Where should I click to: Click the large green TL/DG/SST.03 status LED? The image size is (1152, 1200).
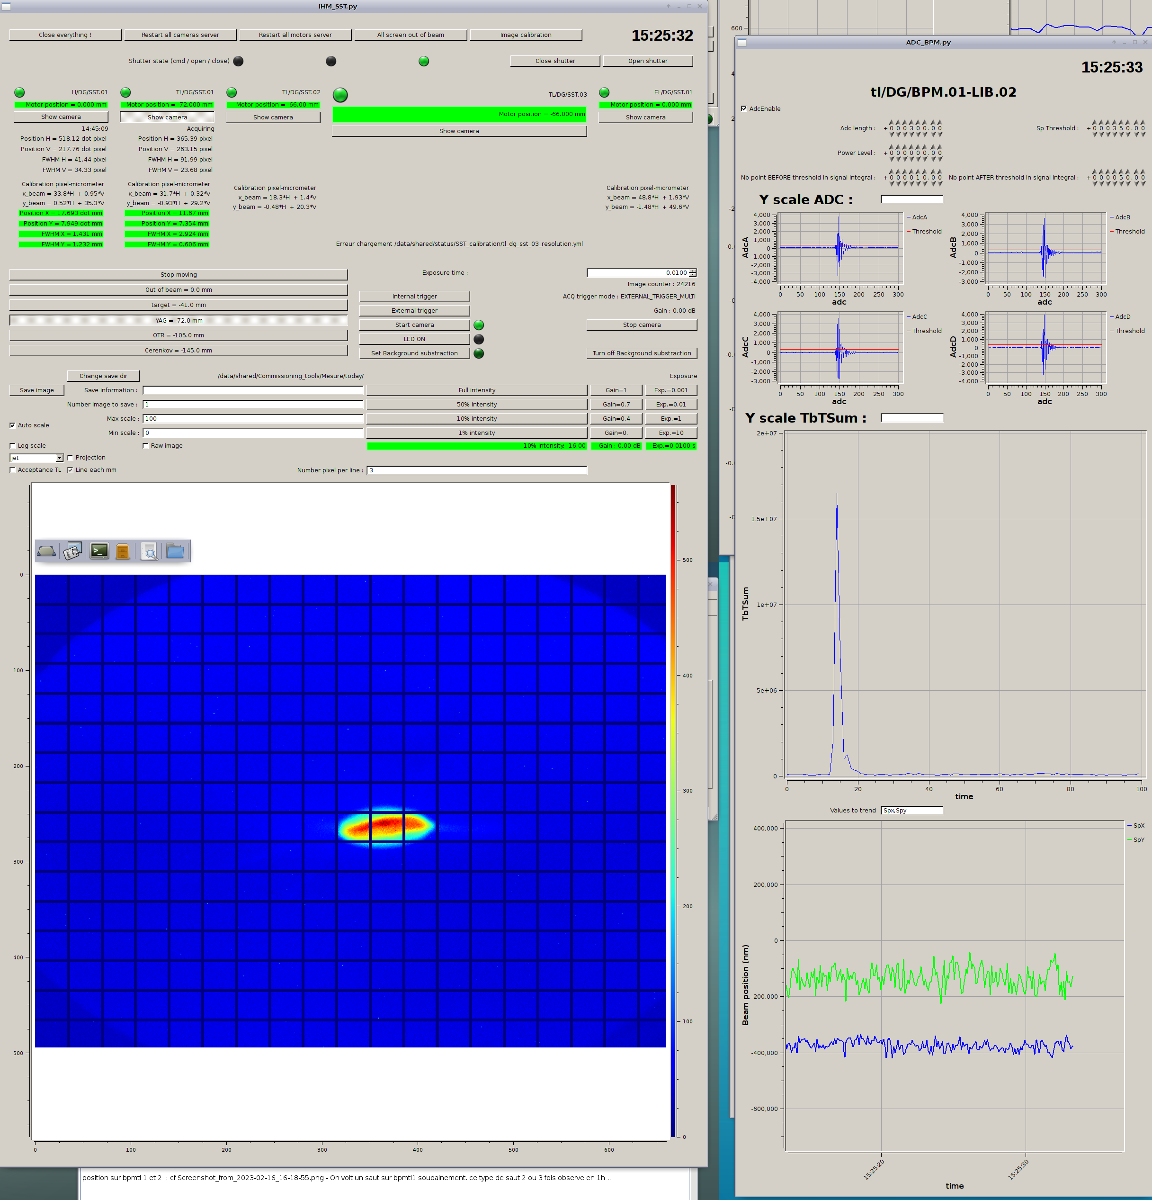(x=340, y=95)
